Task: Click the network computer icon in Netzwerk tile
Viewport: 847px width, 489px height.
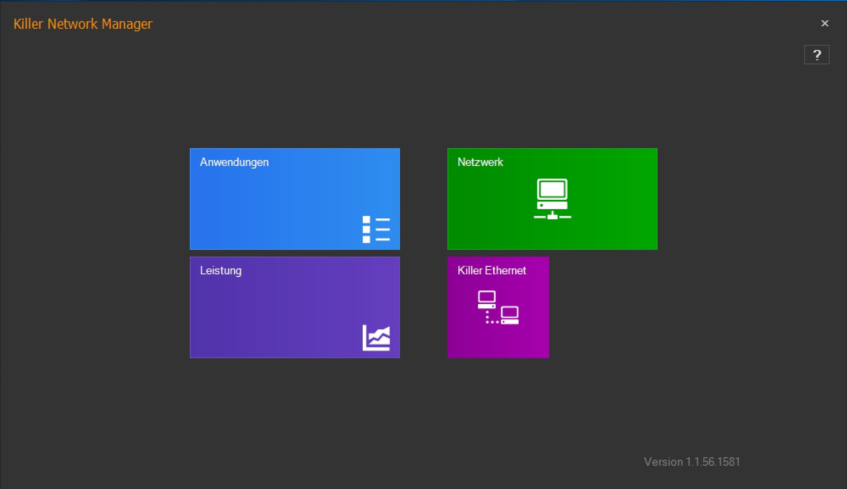Action: (x=552, y=199)
